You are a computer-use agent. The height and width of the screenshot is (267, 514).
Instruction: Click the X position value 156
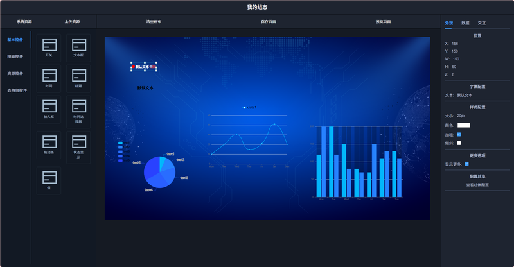455,44
